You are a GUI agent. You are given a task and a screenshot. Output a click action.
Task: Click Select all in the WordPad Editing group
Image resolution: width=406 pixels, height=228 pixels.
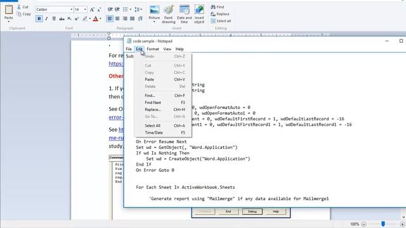point(221,21)
